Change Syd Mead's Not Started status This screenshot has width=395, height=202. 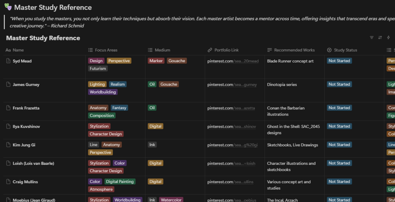point(339,61)
